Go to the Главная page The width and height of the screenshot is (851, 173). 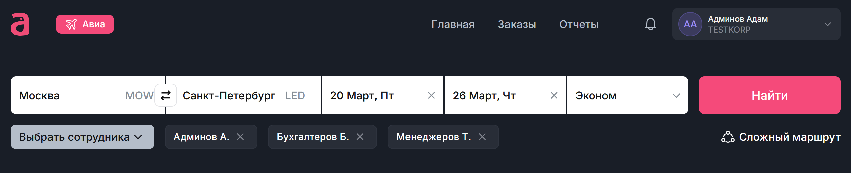(453, 24)
